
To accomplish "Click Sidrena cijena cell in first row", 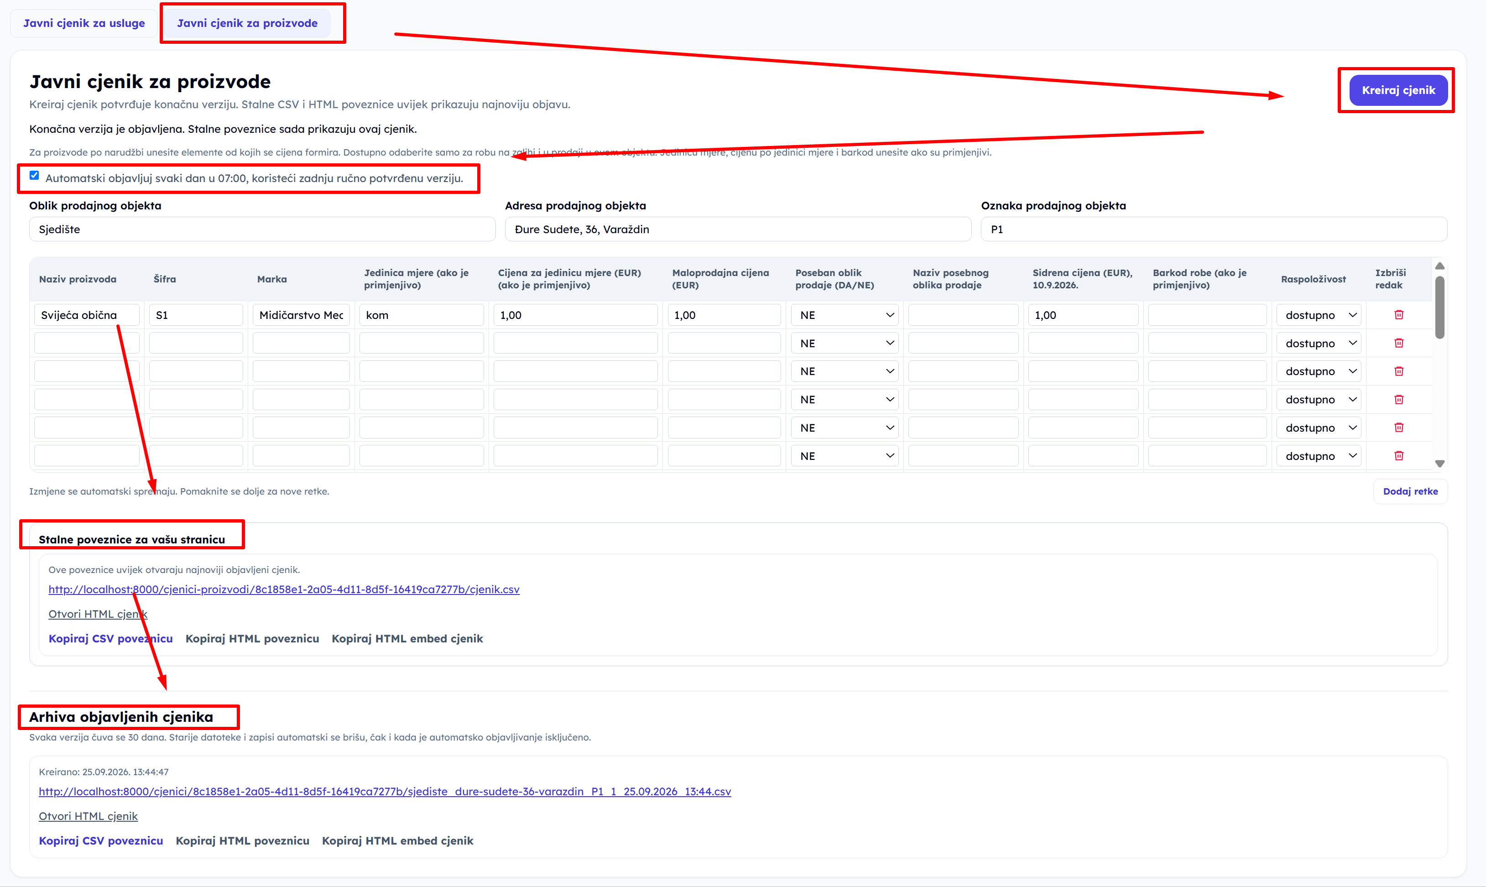I will click(1083, 315).
